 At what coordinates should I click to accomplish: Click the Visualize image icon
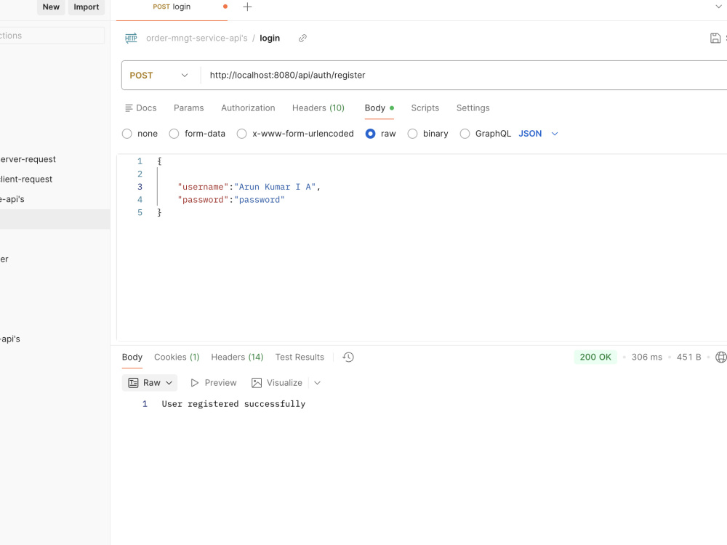257,383
